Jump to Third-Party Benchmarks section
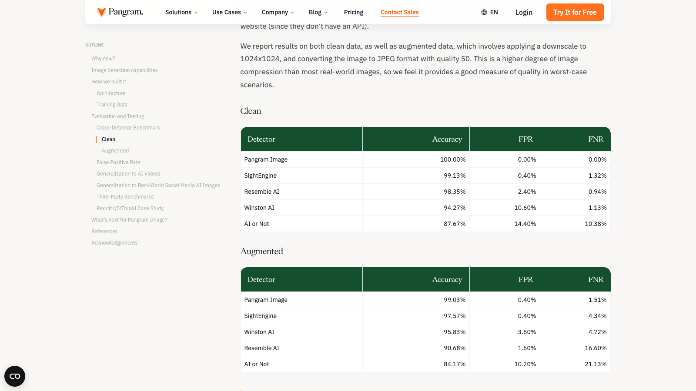Viewport: 696px width, 391px height. pyautogui.click(x=125, y=197)
